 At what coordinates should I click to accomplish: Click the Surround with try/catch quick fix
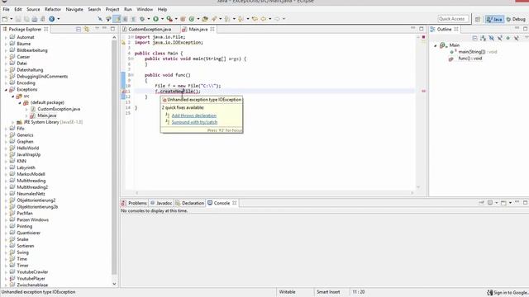(194, 122)
